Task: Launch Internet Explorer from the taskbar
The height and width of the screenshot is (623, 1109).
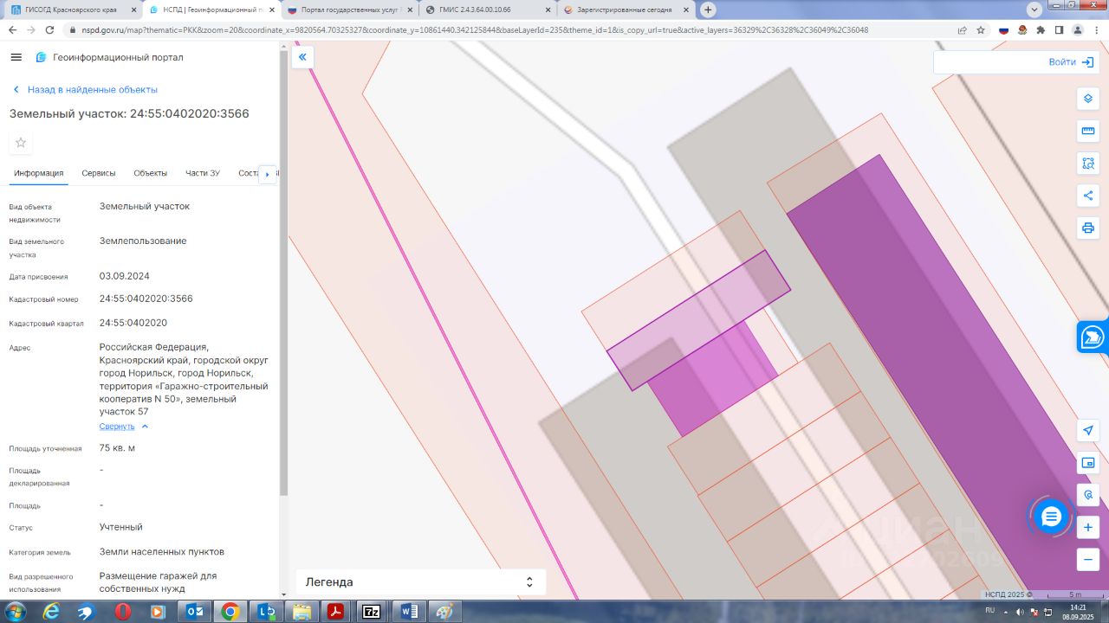Action: pos(51,612)
